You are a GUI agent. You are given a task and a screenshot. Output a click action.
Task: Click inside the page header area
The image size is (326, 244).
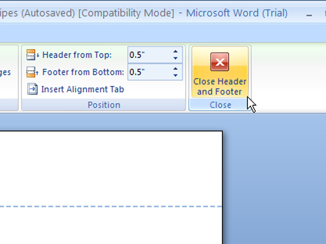click(x=110, y=168)
